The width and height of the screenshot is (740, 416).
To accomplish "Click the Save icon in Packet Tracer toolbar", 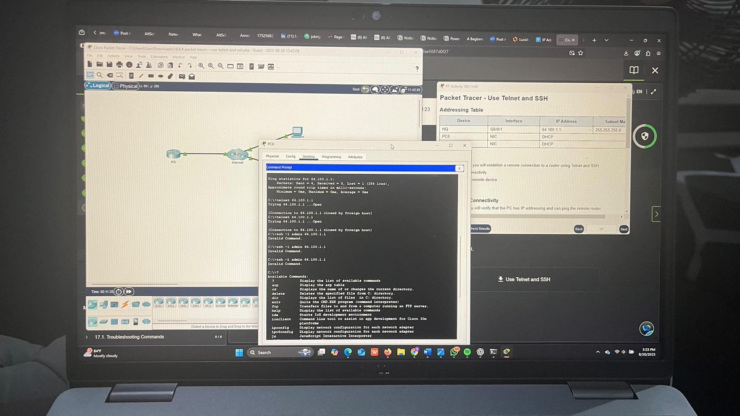I will pyautogui.click(x=109, y=65).
